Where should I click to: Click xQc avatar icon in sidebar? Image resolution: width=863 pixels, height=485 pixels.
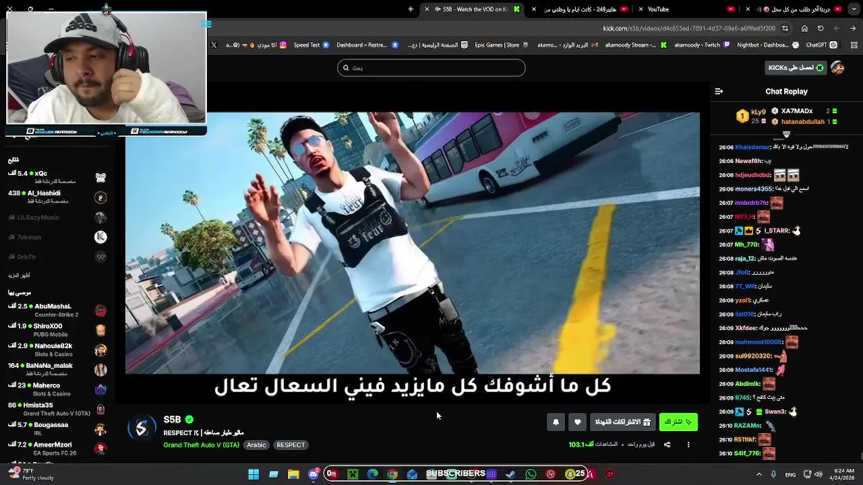[x=100, y=178]
